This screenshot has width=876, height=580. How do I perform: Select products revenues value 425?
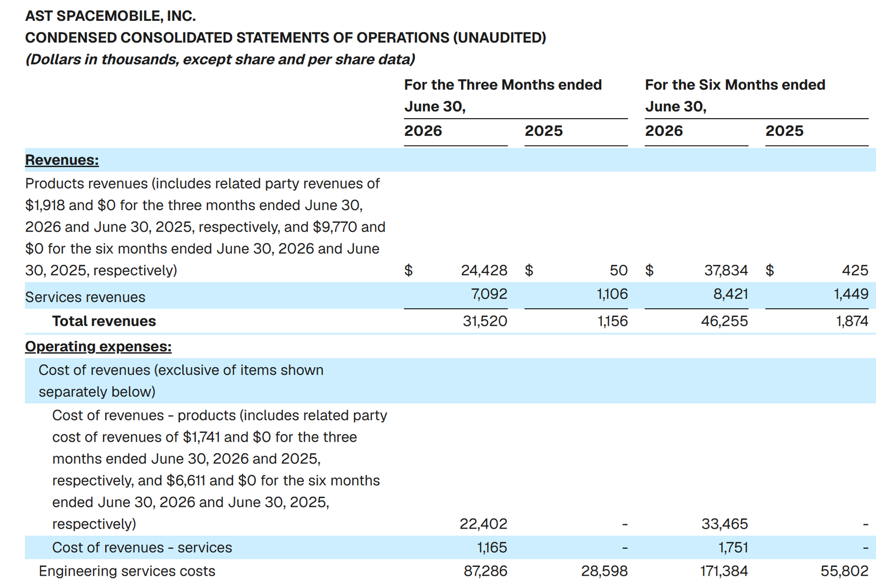coord(855,270)
